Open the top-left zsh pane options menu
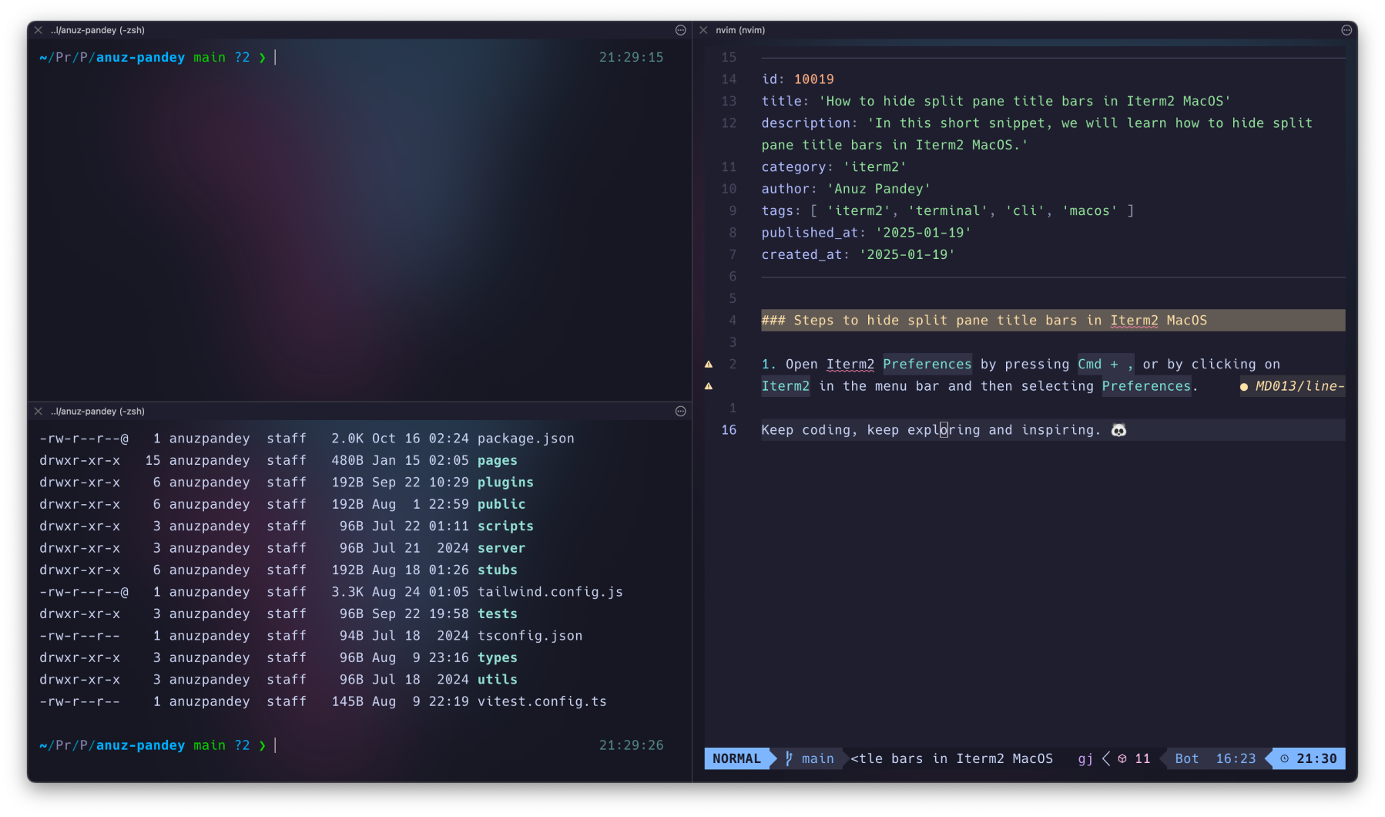 [680, 30]
